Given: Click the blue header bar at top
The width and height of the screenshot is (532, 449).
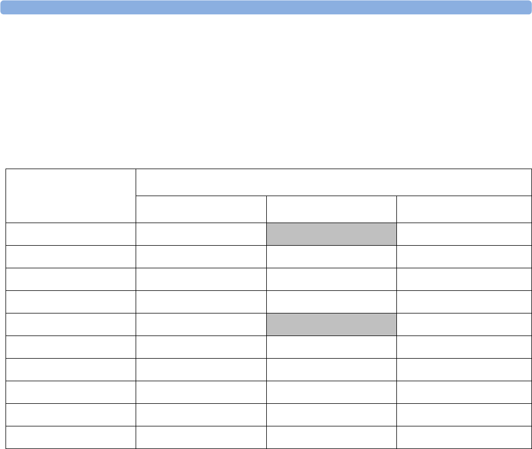Looking at the screenshot, I should 266,7.
